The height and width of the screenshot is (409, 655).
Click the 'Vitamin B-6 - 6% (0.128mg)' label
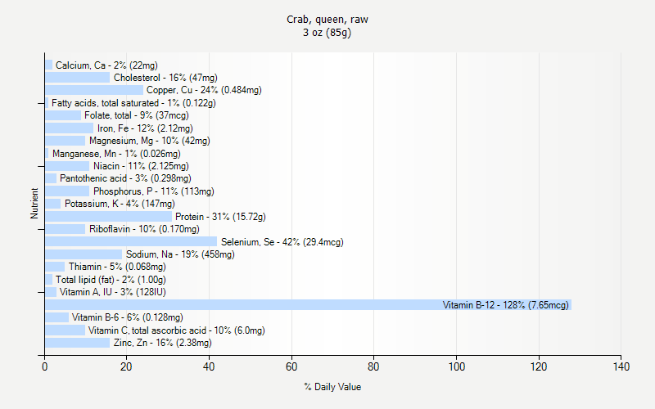(128, 317)
